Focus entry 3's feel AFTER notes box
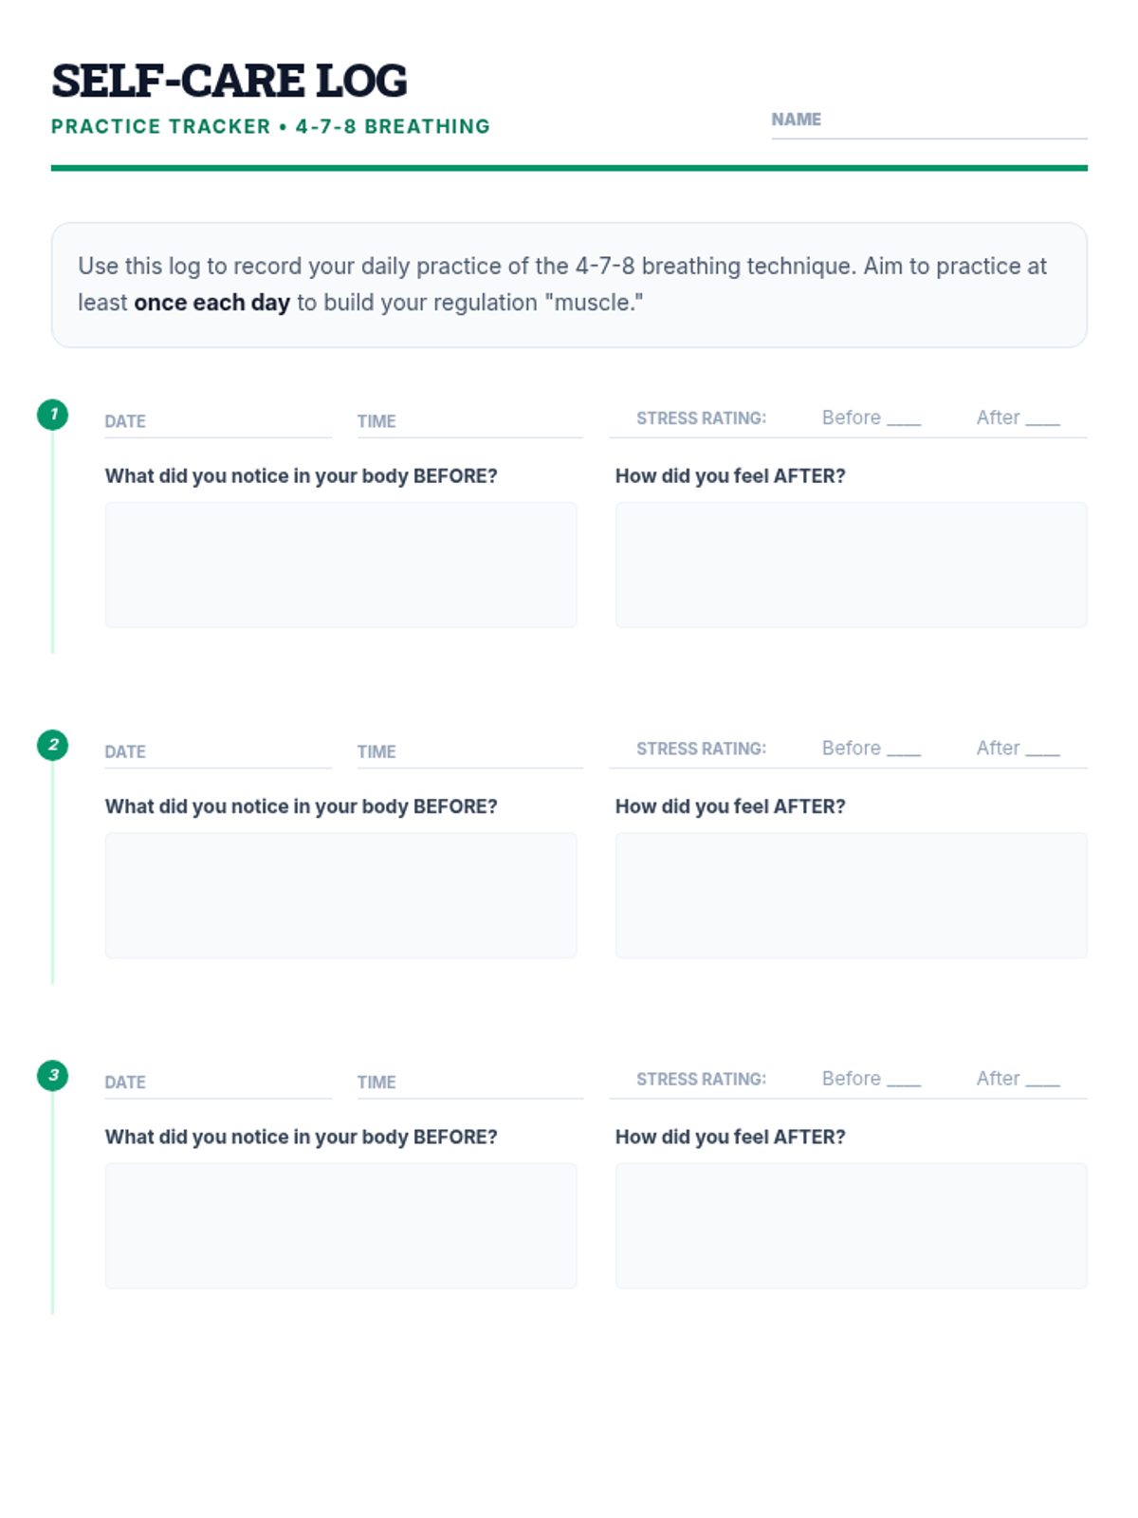Viewport: 1138px width, 1518px height. click(x=851, y=1225)
